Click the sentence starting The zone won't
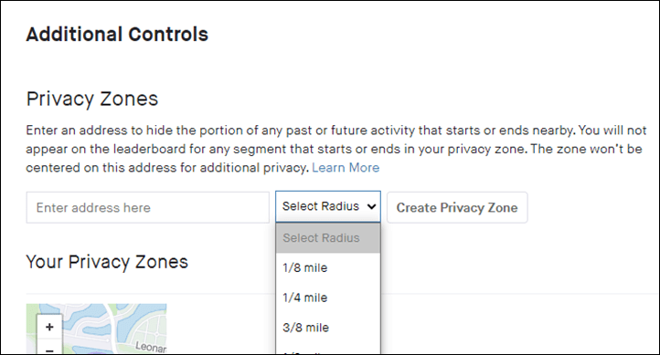 335,159
